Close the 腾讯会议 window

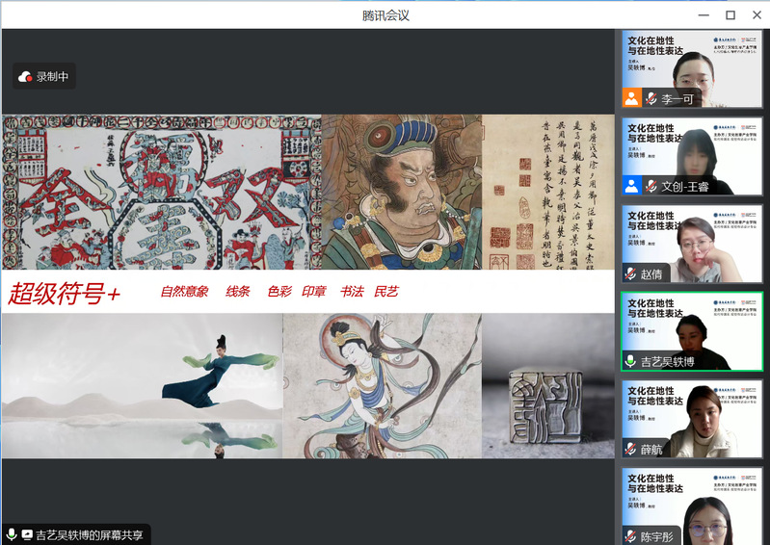pyautogui.click(x=757, y=15)
